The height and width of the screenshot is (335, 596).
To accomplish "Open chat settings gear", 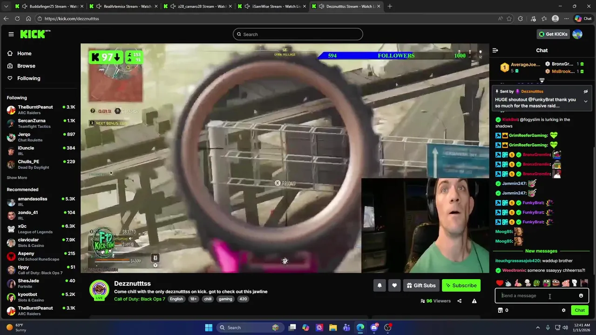I will tap(563, 310).
